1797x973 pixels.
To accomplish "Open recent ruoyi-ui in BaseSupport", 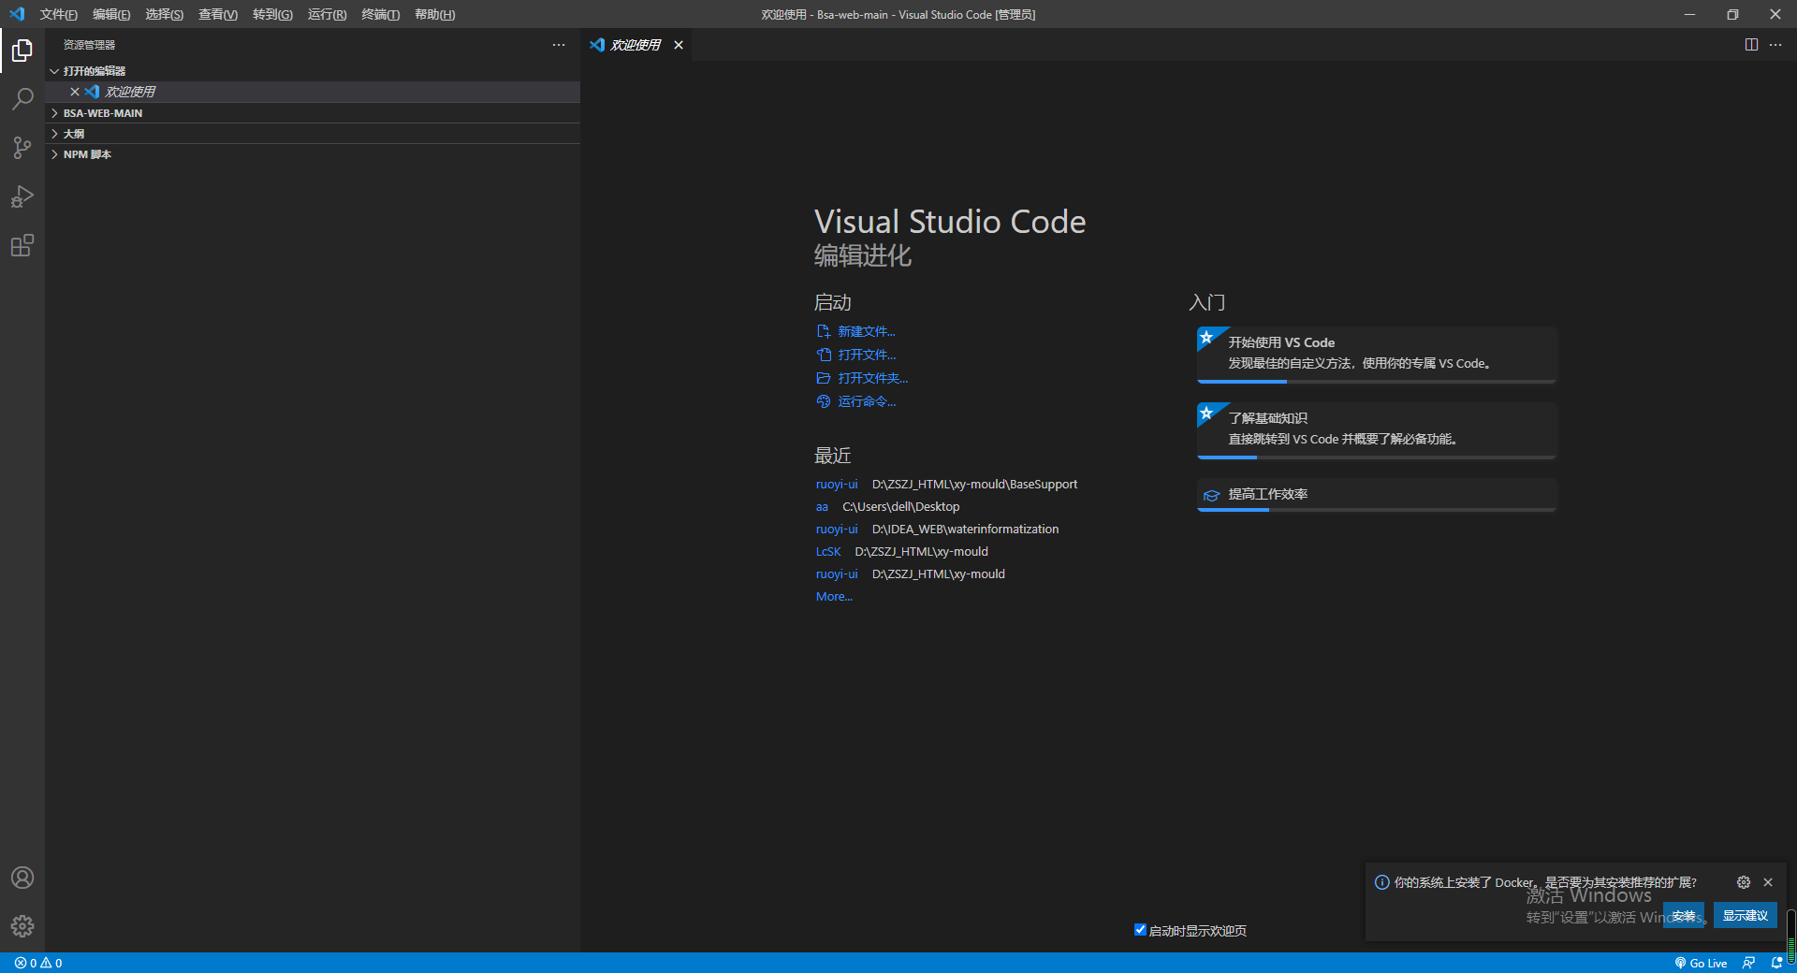I will tap(836, 484).
